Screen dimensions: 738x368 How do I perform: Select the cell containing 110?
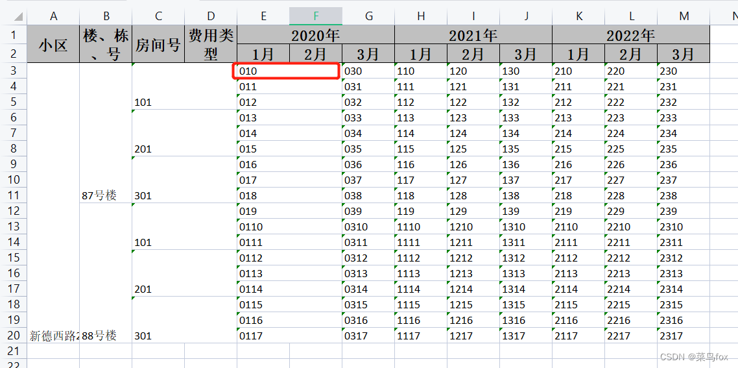421,71
